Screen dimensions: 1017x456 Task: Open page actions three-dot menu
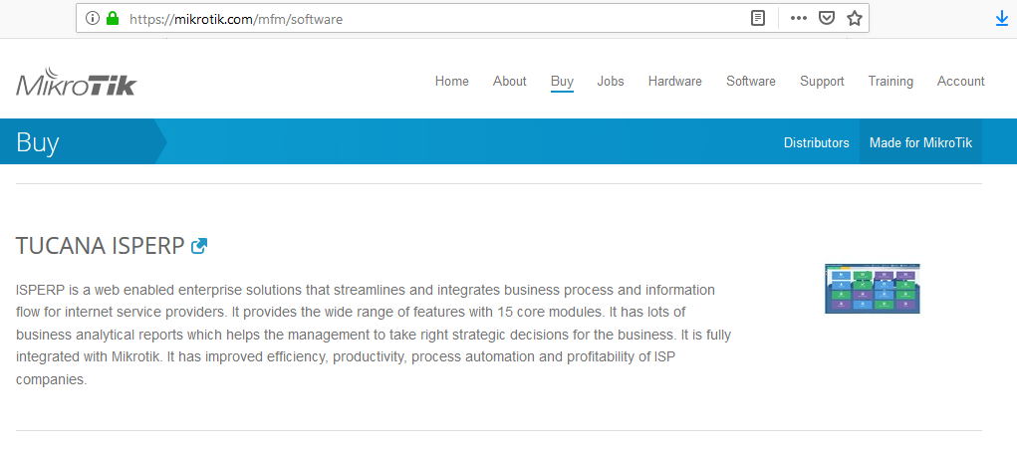[799, 19]
